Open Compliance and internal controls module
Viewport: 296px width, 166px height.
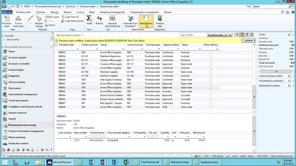point(25,107)
